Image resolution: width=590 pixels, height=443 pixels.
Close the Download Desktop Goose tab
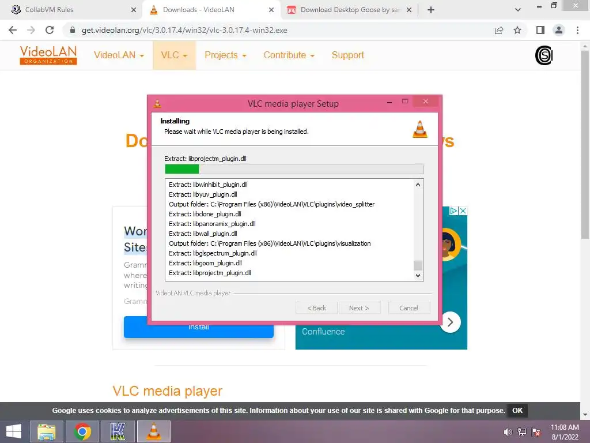[x=409, y=10]
